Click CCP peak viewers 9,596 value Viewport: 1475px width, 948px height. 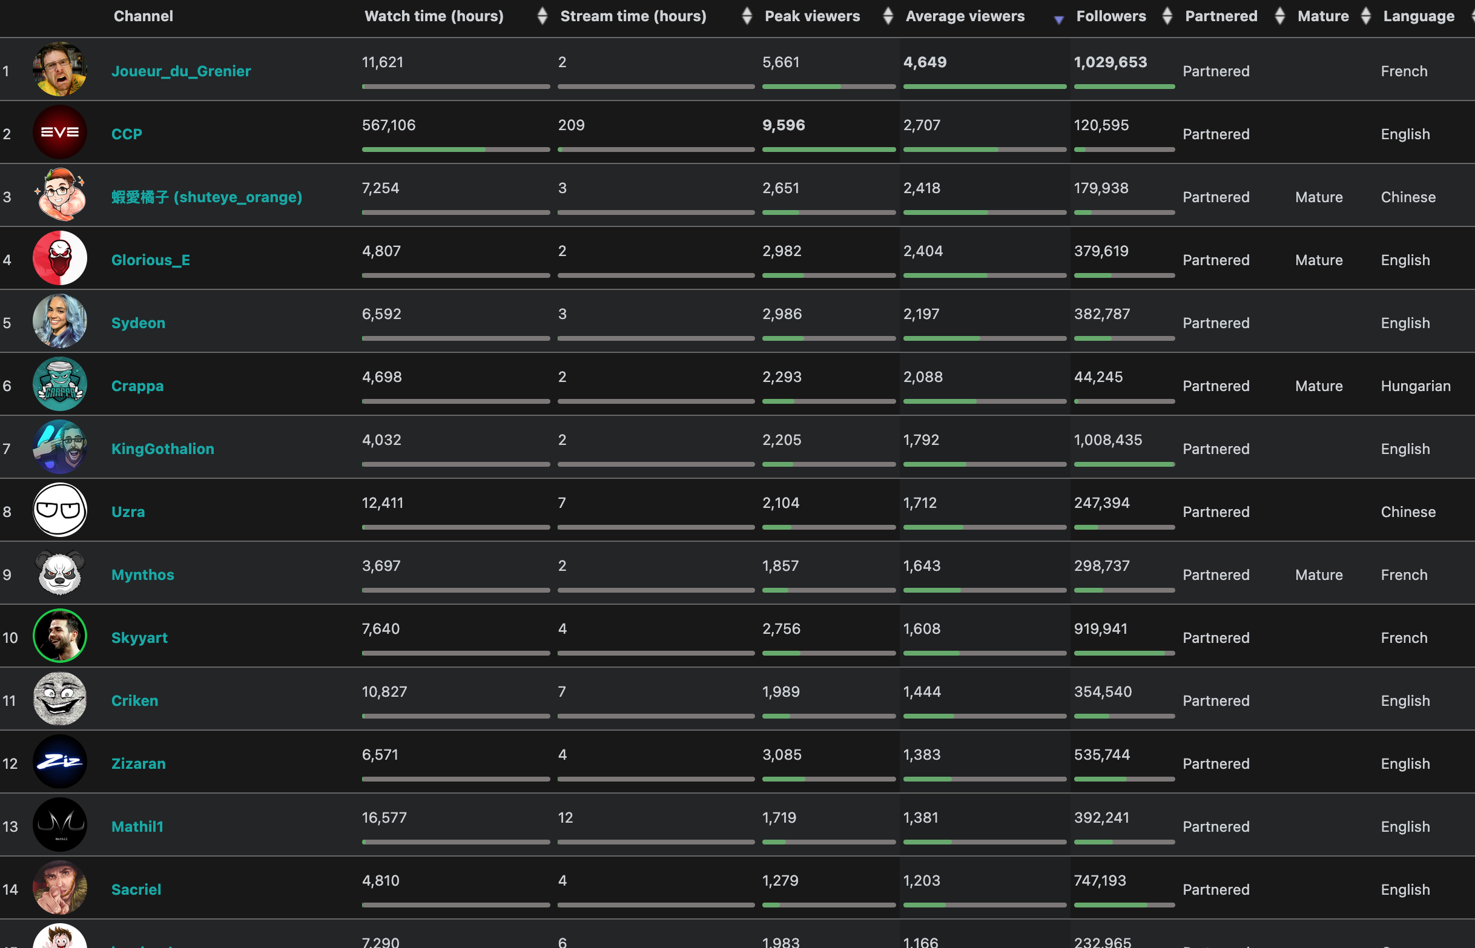(784, 125)
